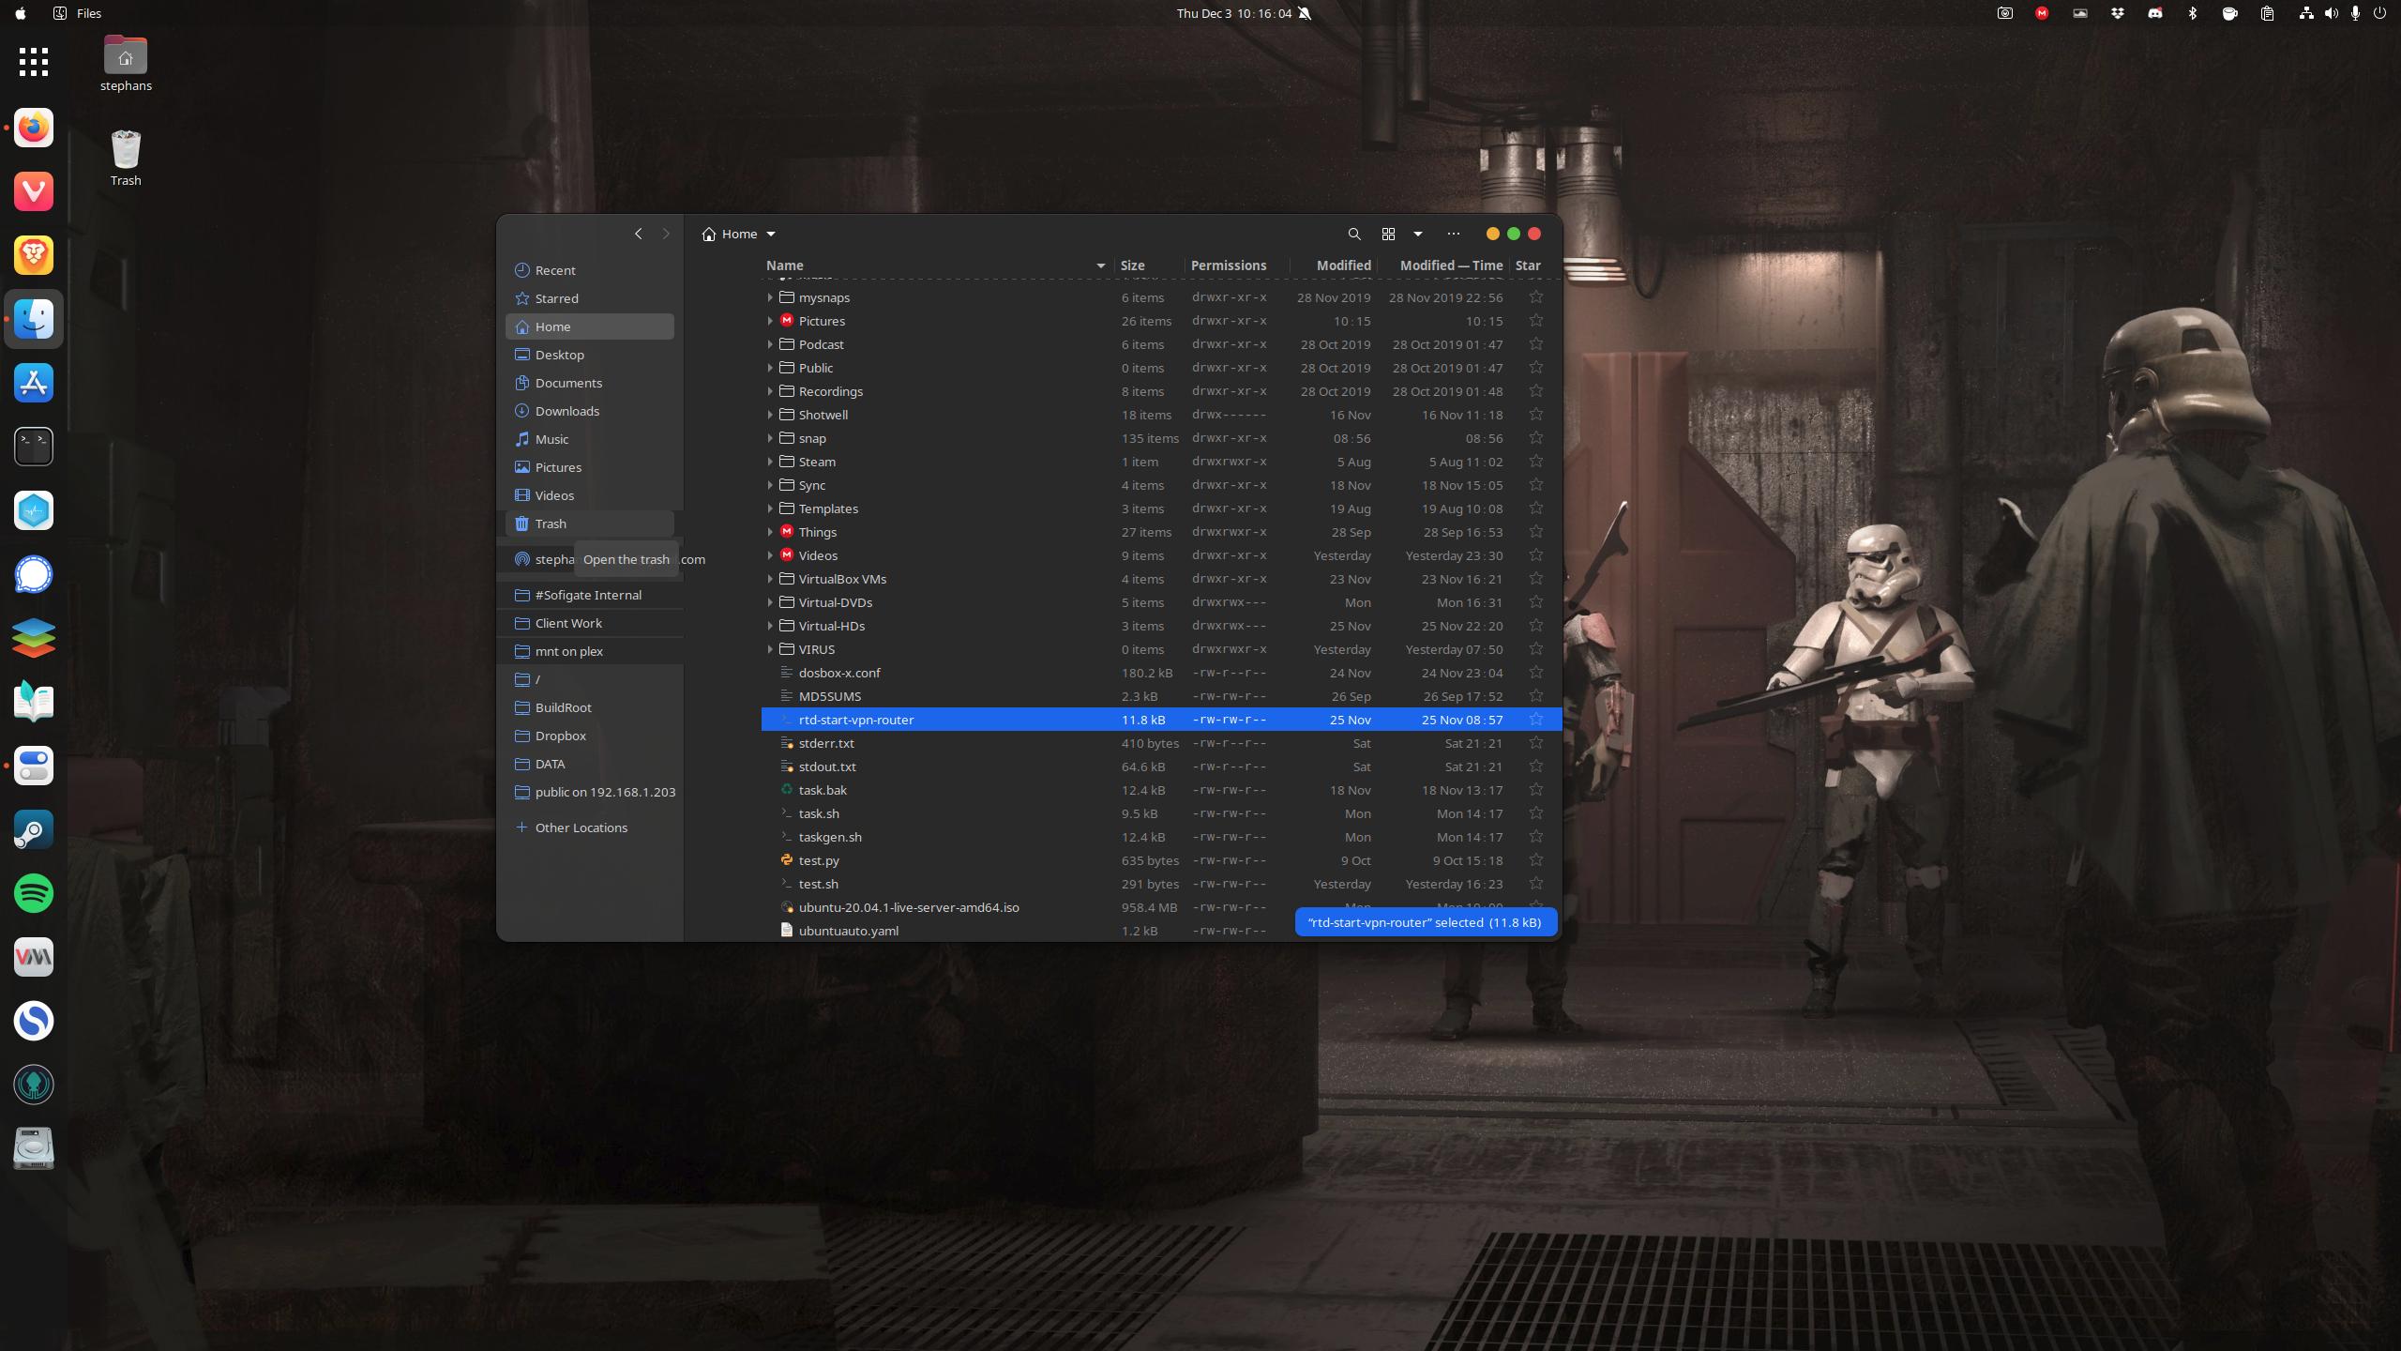Expand the Shotwell folder
Screen dimensions: 2401x1351
point(770,415)
